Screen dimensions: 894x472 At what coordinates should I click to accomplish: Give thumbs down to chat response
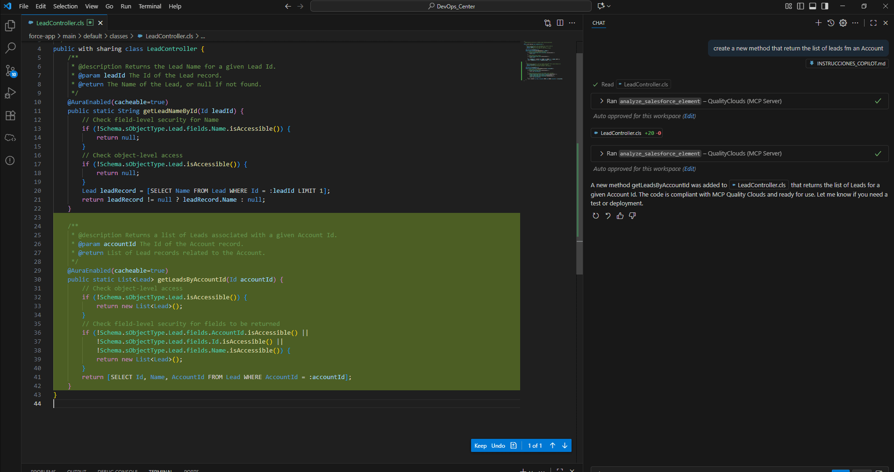tap(632, 216)
